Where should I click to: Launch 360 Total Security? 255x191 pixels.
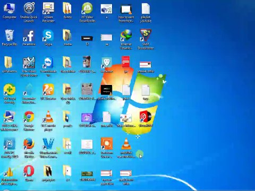point(10,94)
